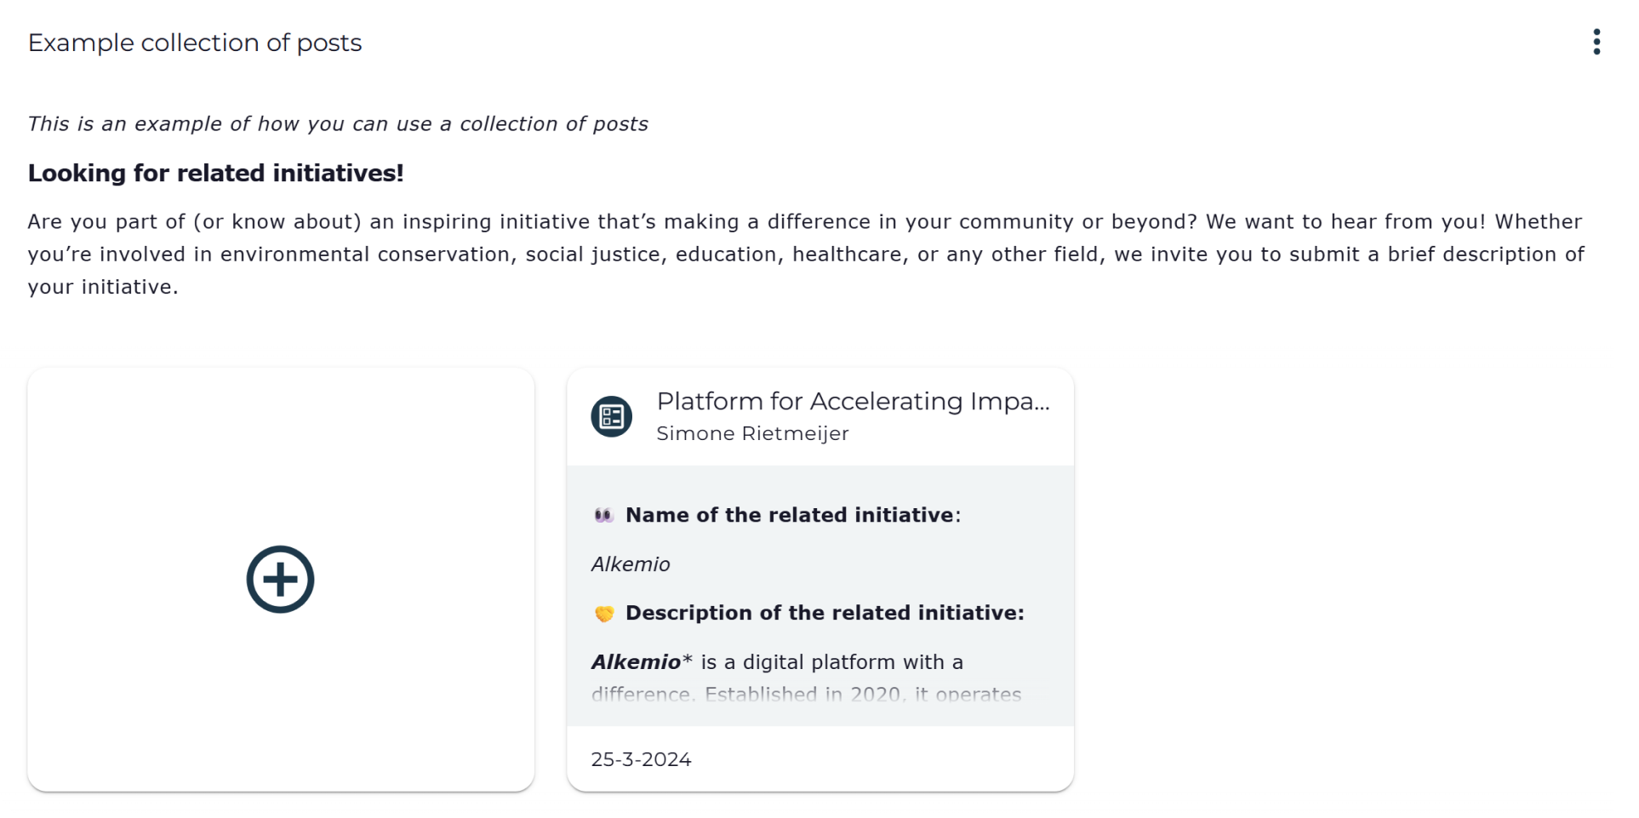Click Name of the related initiative label
Screen dimensions: 1639x818
pyautogui.click(x=790, y=515)
